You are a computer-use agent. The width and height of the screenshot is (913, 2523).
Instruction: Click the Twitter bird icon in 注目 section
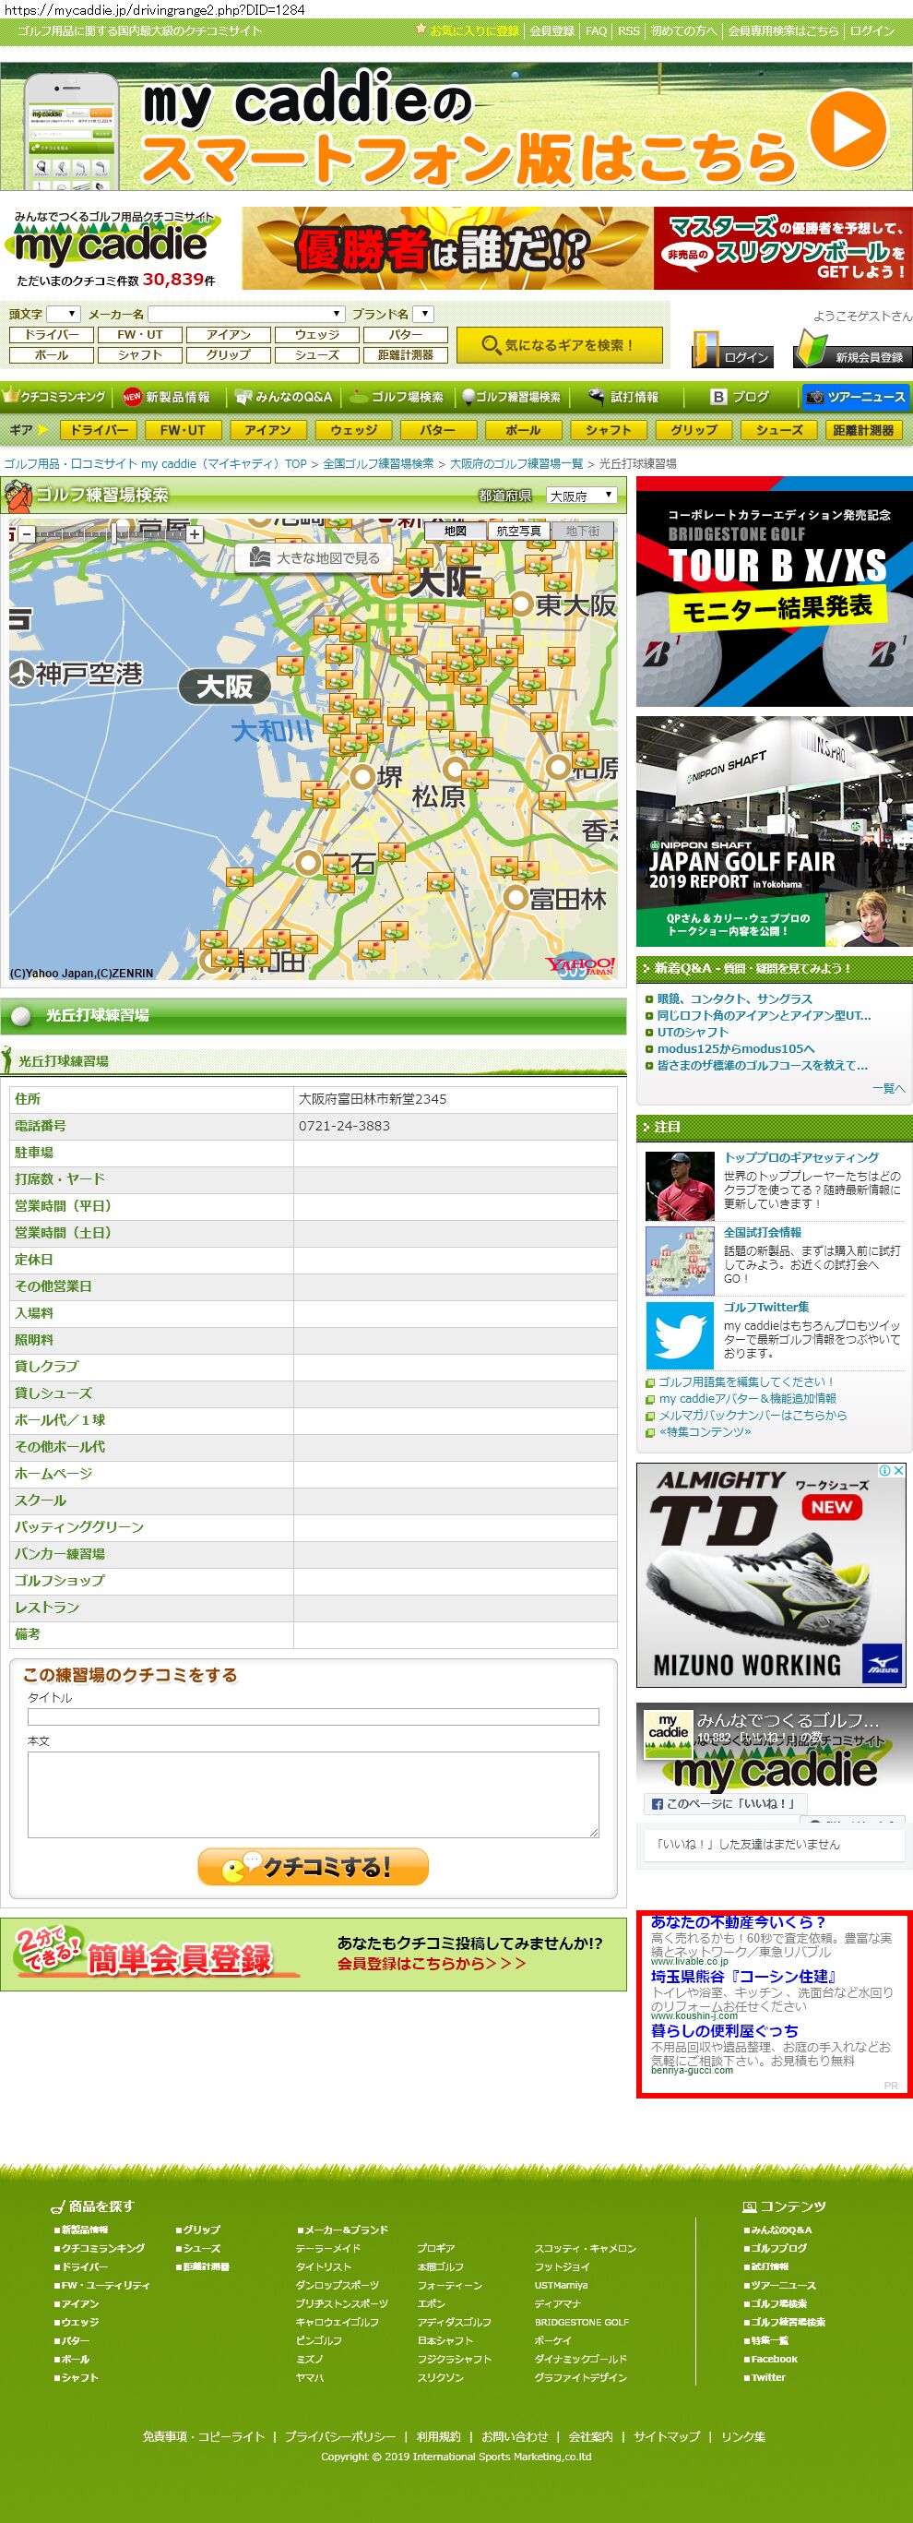[679, 1334]
